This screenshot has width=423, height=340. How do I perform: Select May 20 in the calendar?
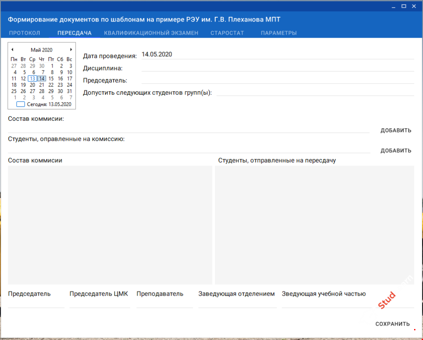coord(33,85)
